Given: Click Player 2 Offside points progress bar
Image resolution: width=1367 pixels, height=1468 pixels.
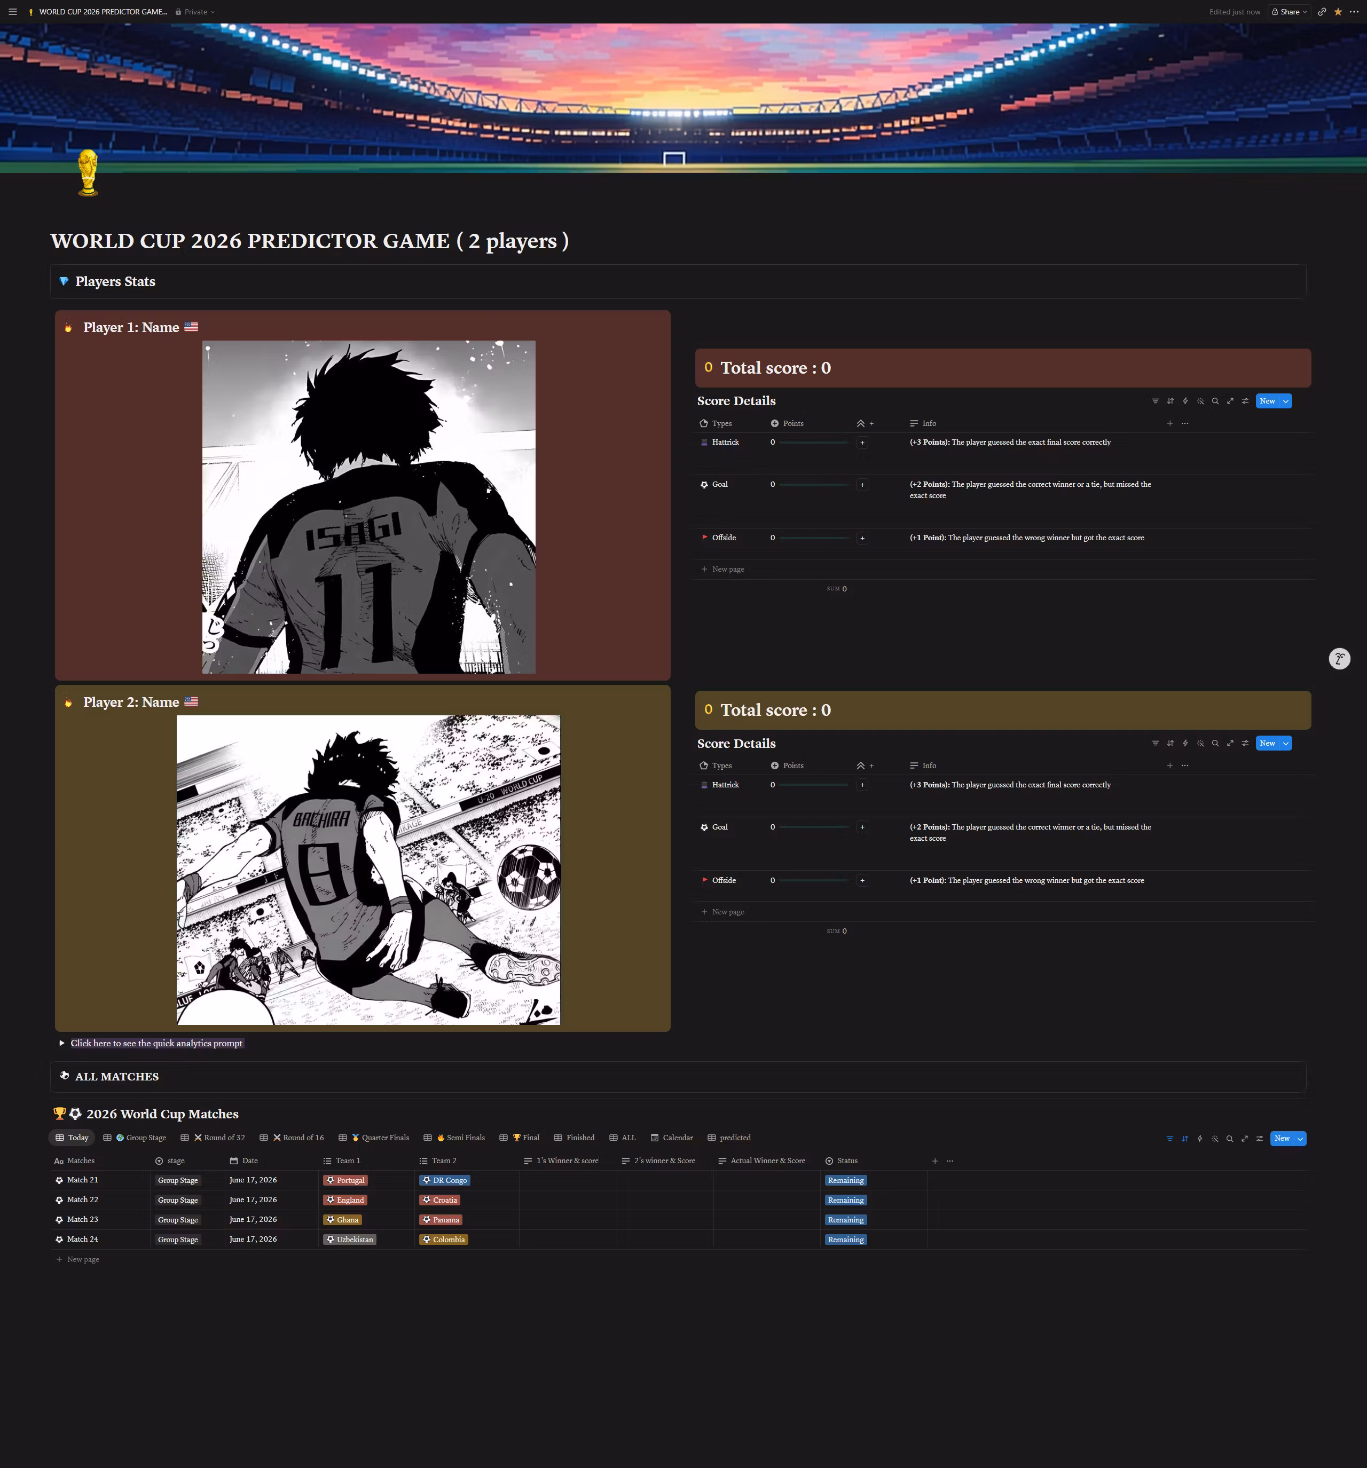Looking at the screenshot, I should 813,880.
